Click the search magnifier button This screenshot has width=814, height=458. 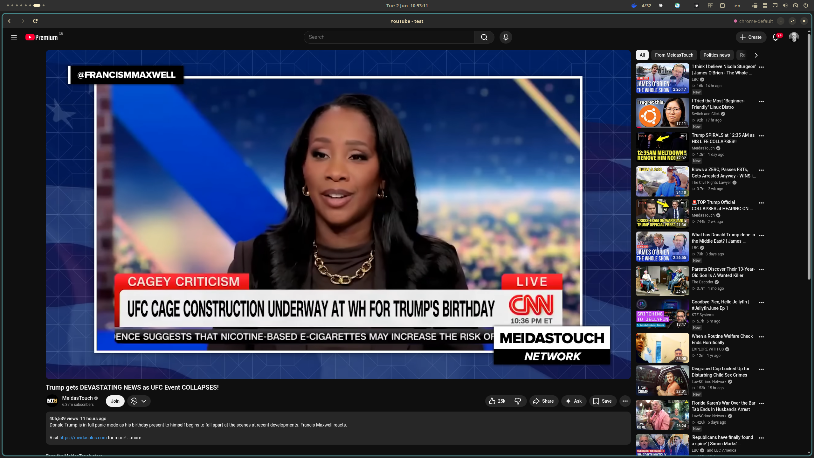click(484, 37)
